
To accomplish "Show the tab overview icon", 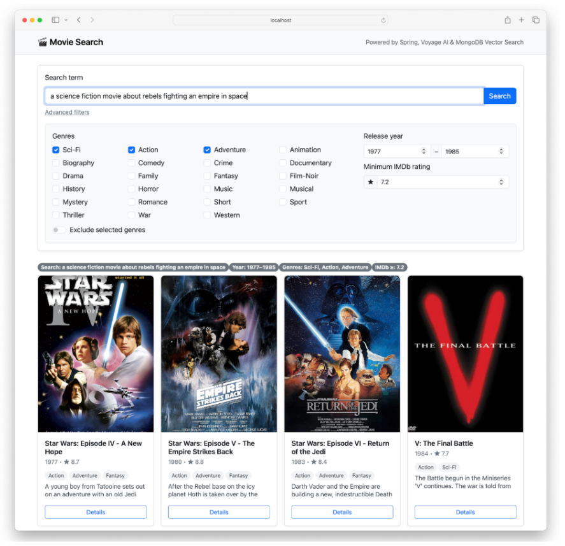I will pyautogui.click(x=536, y=20).
